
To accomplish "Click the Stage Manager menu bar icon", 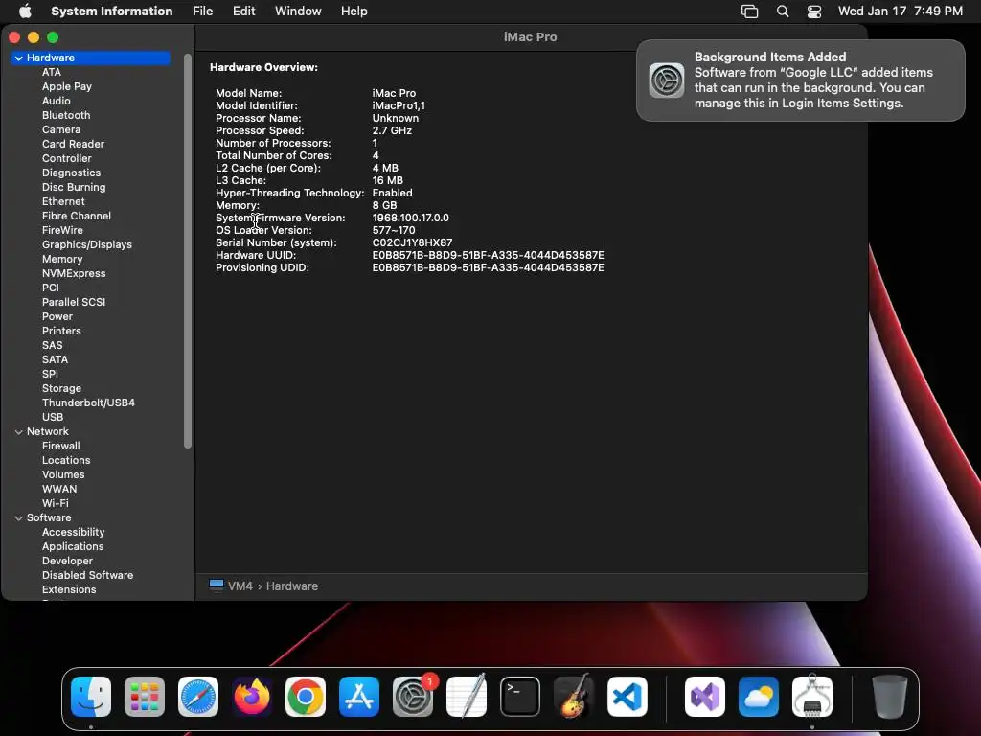I will coord(749,11).
